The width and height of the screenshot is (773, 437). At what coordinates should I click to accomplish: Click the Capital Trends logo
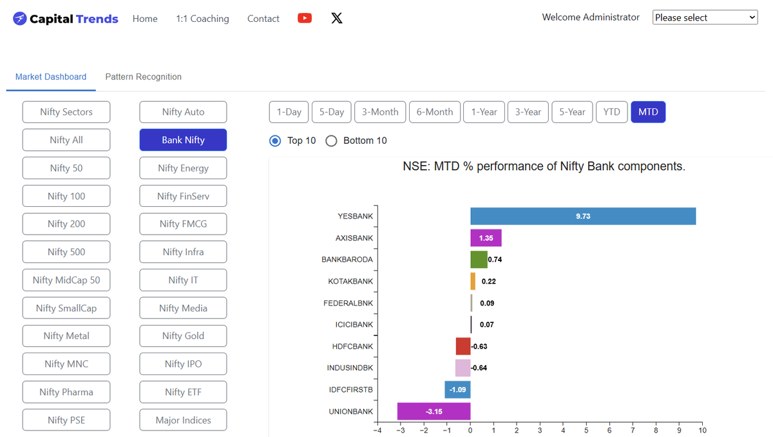(66, 19)
